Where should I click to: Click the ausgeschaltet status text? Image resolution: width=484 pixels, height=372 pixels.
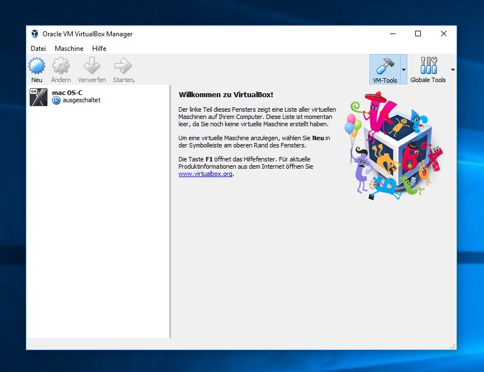[x=82, y=100]
